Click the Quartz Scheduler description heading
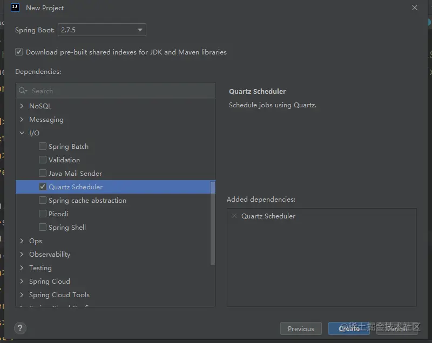The width and height of the screenshot is (432, 343). pyautogui.click(x=257, y=91)
